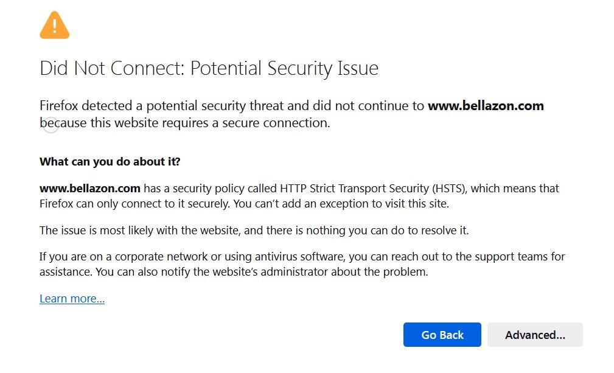Image resolution: width=614 pixels, height=373 pixels.
Task: Follow the Learn more... link
Action: tap(72, 299)
